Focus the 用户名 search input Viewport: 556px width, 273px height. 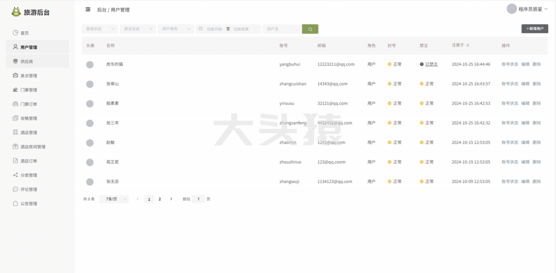pos(282,29)
